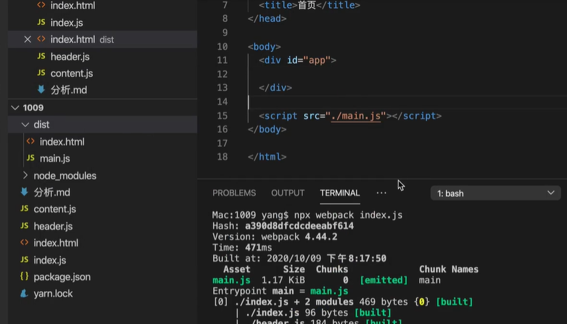This screenshot has height=324, width=567.
Task: Switch to the PROBLEMS panel tab
Action: click(x=234, y=193)
